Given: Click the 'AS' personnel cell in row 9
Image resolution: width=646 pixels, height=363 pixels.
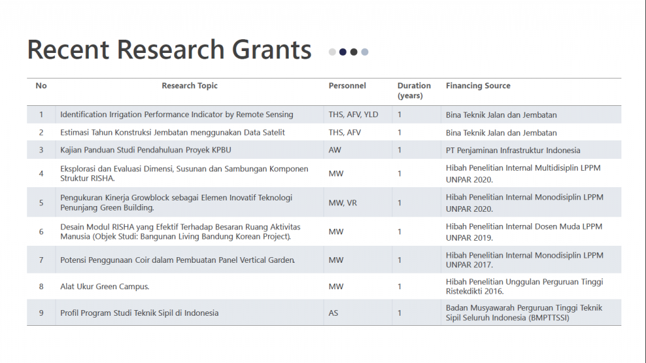Looking at the screenshot, I should pos(333,313).
